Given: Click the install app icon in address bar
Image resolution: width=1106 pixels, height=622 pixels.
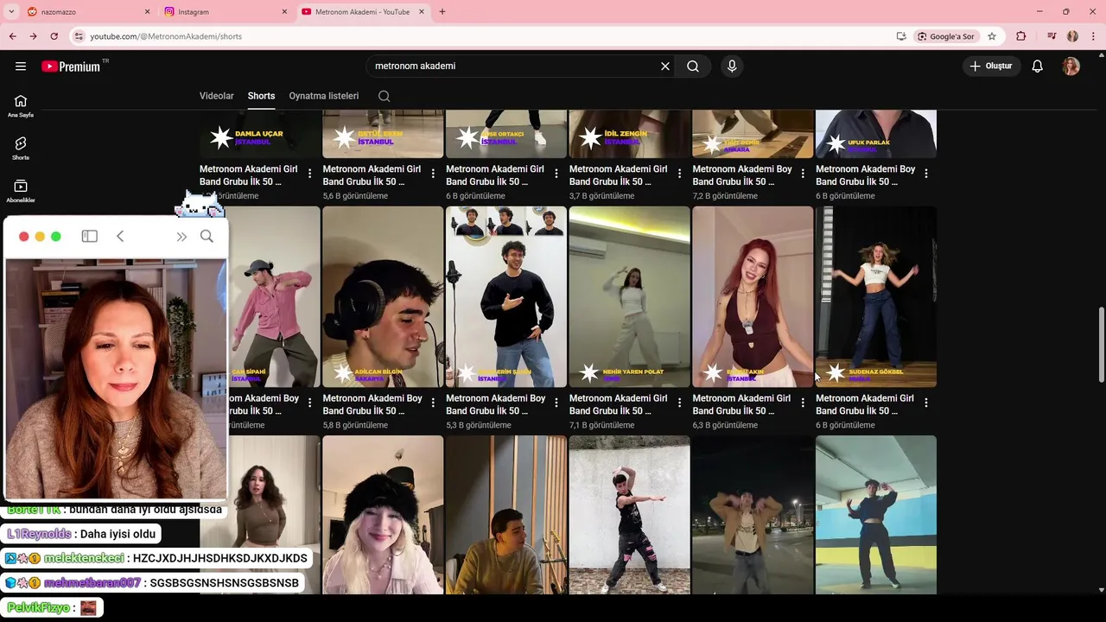Looking at the screenshot, I should point(901,36).
